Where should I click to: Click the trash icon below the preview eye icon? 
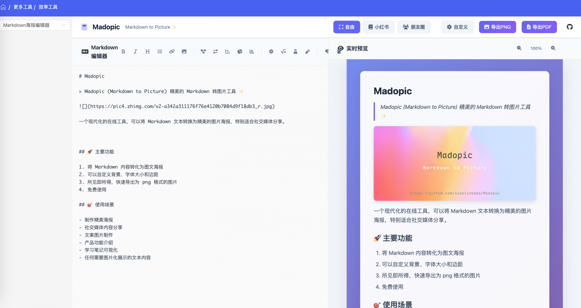tap(340, 52)
